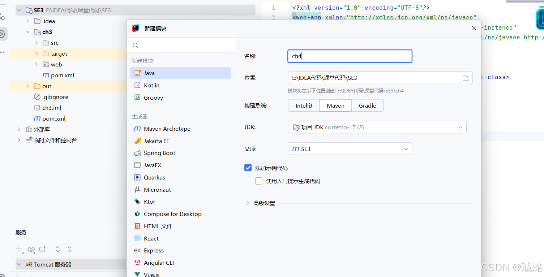Choose the Micronaut generator icon
The image size is (544, 277).
137,190
